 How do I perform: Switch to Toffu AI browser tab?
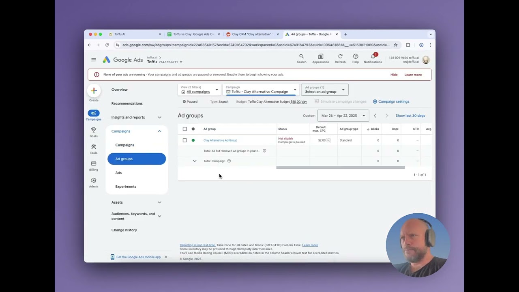click(x=135, y=34)
